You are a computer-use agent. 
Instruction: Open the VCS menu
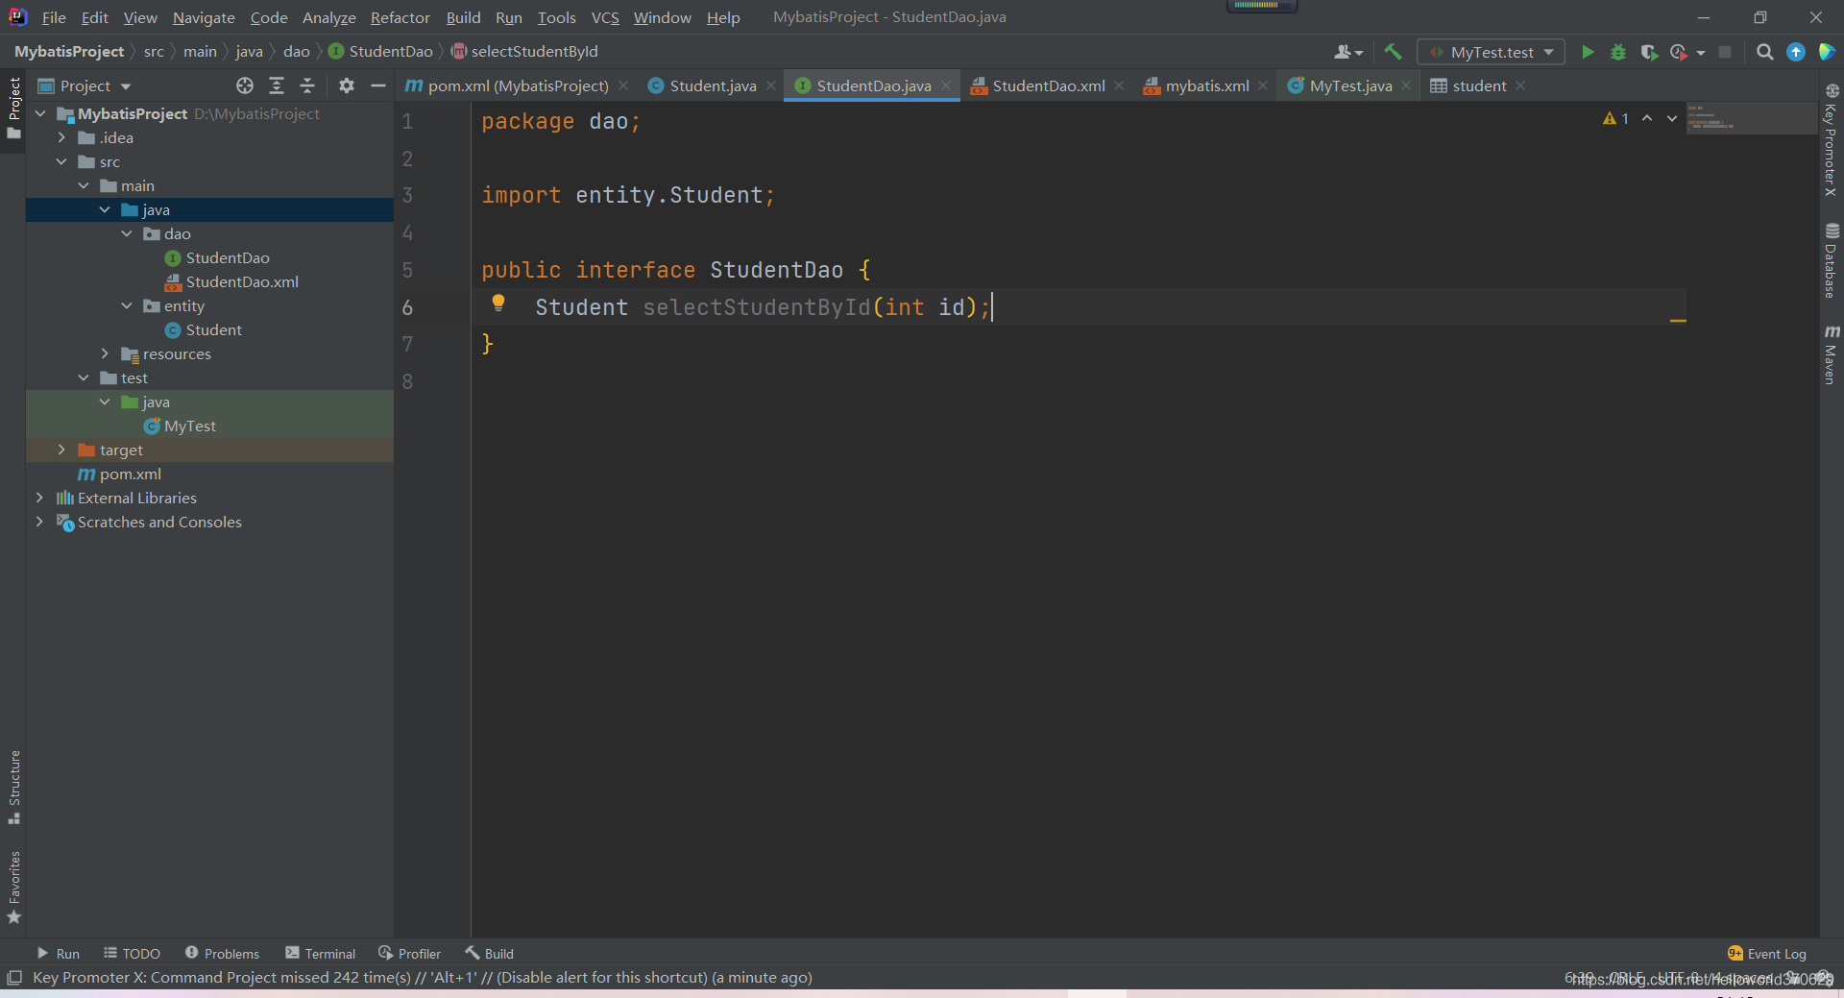point(605,17)
